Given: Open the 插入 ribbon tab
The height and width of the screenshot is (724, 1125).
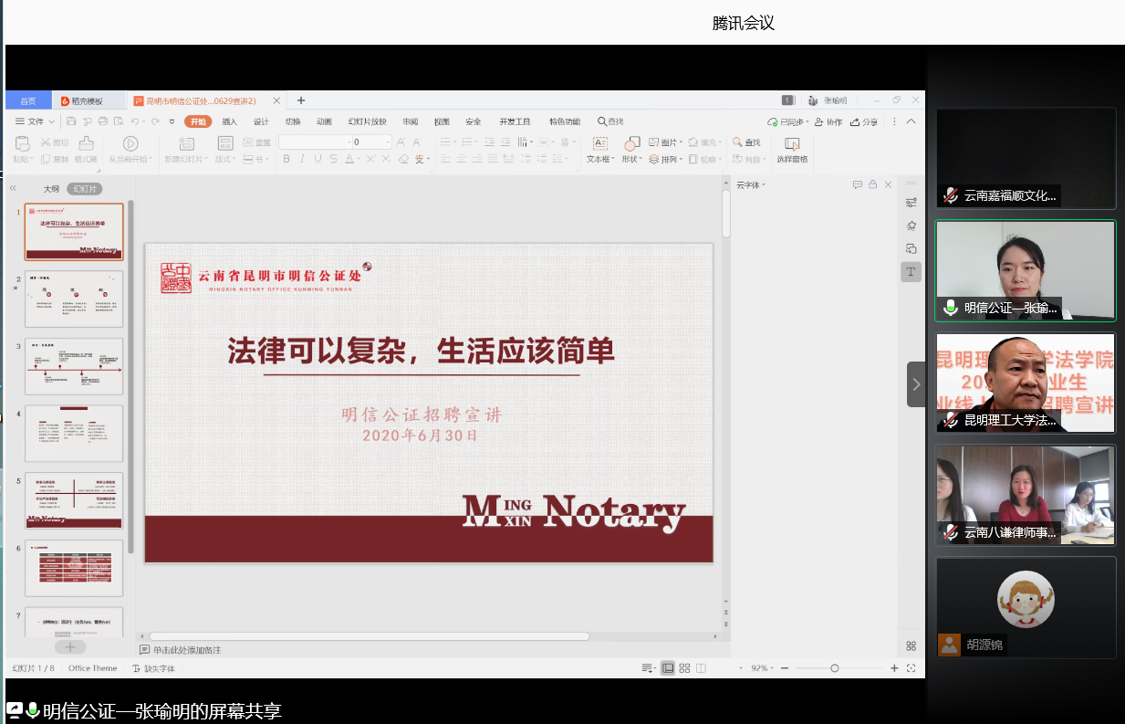Looking at the screenshot, I should click(x=230, y=121).
